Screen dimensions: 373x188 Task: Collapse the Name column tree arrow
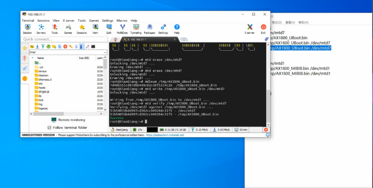pos(32,58)
